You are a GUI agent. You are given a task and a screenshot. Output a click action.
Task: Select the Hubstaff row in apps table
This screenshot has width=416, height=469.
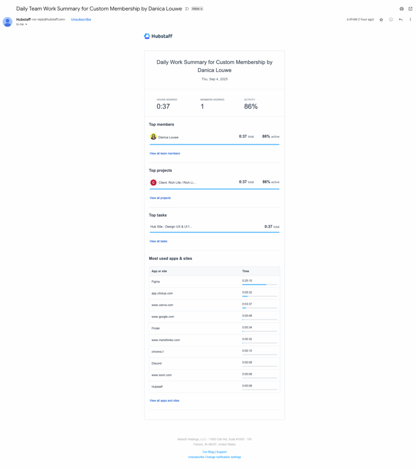[x=157, y=387]
